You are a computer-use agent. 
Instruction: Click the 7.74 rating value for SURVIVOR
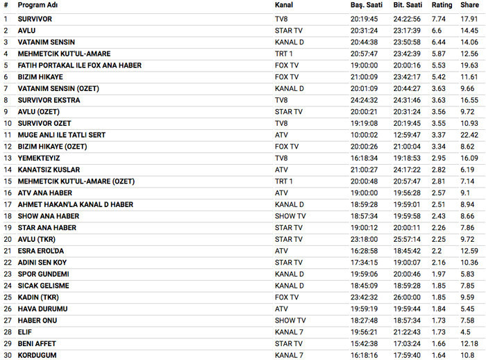438,19
